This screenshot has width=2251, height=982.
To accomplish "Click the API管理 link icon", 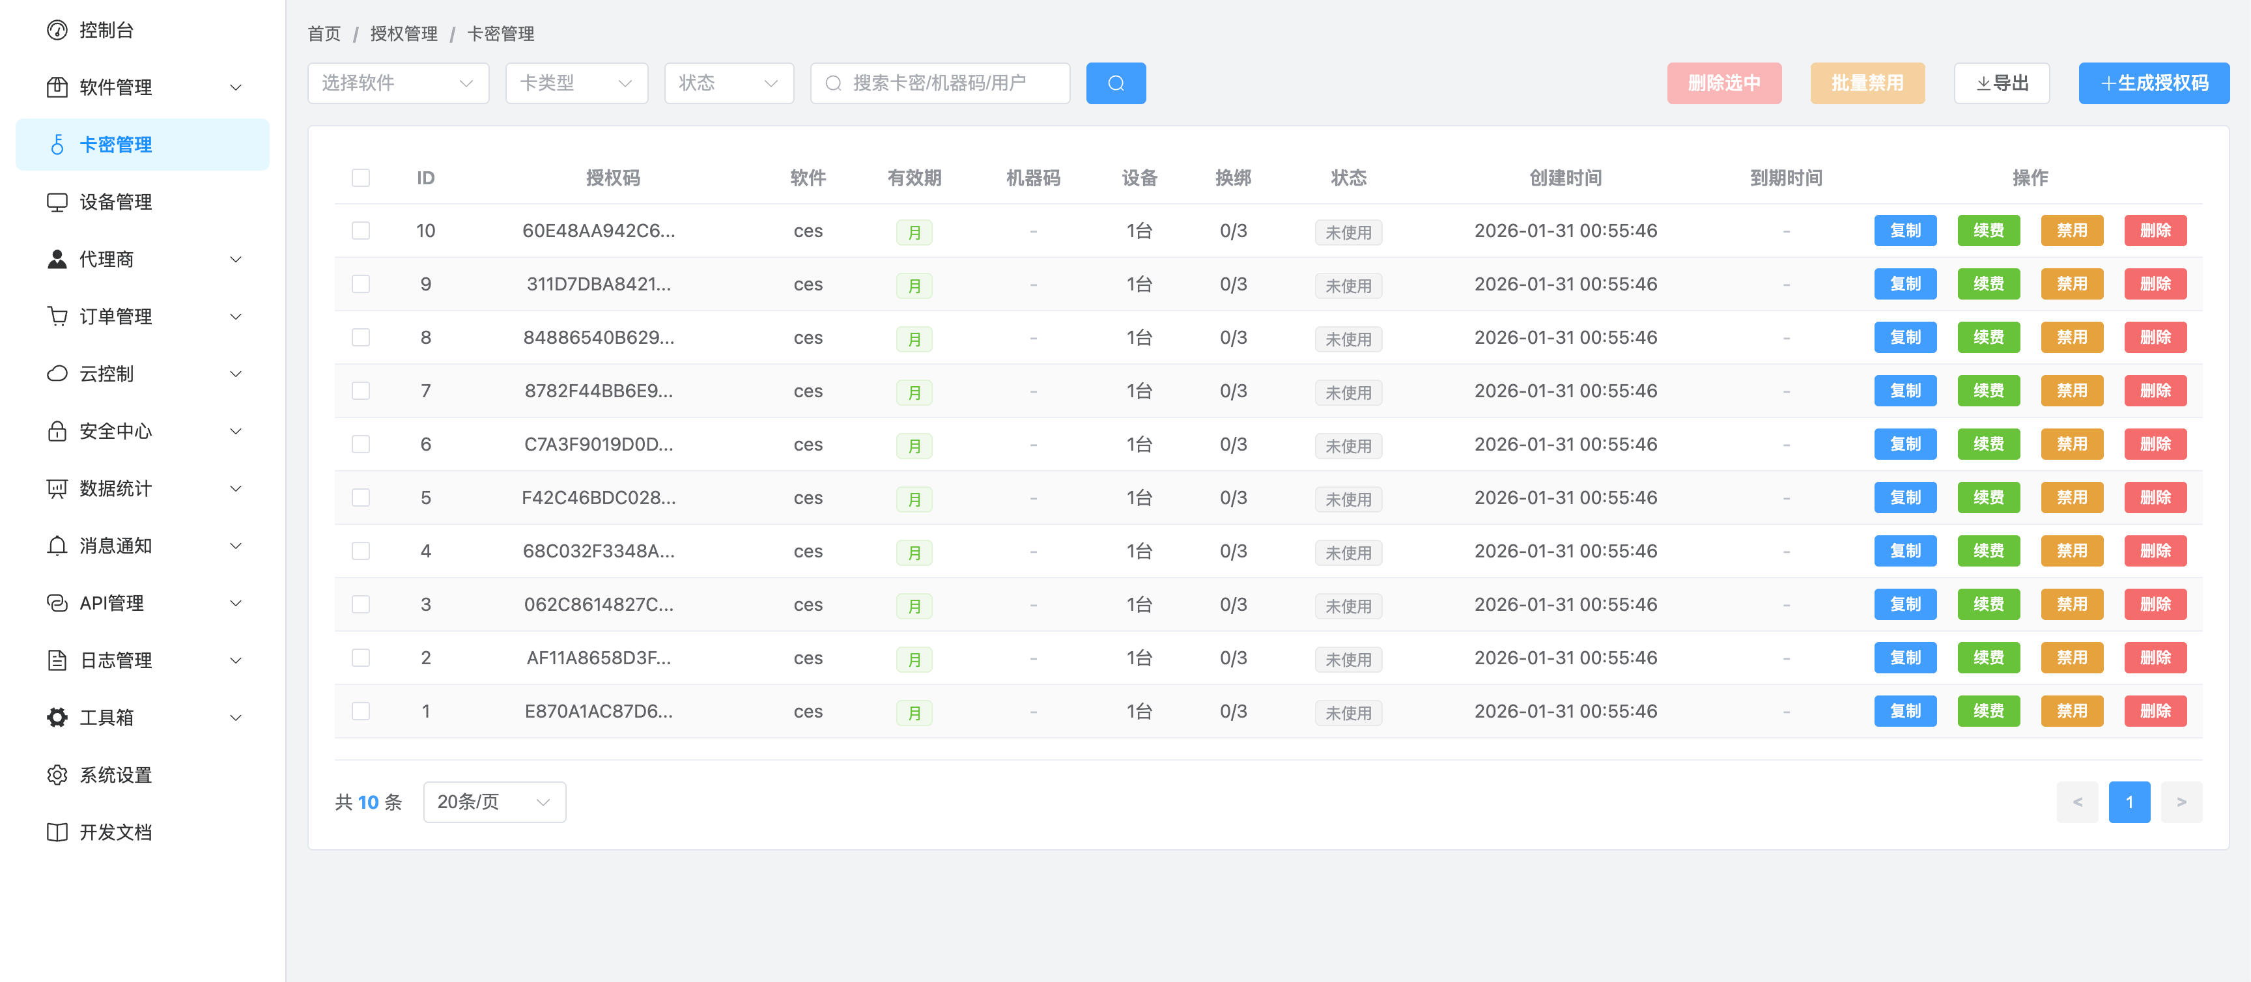I will [x=57, y=603].
